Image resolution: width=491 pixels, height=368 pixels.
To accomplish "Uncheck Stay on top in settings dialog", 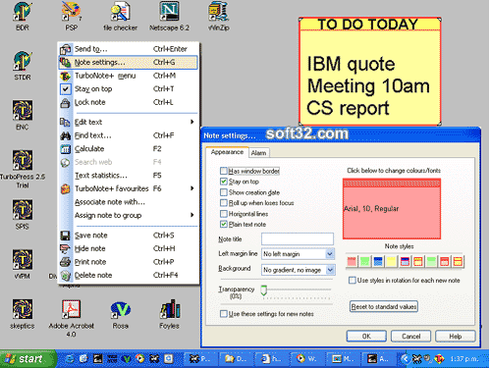I will [224, 182].
